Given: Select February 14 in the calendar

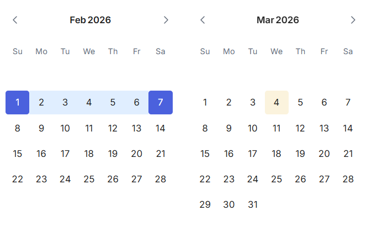Looking at the screenshot, I should [x=161, y=128].
